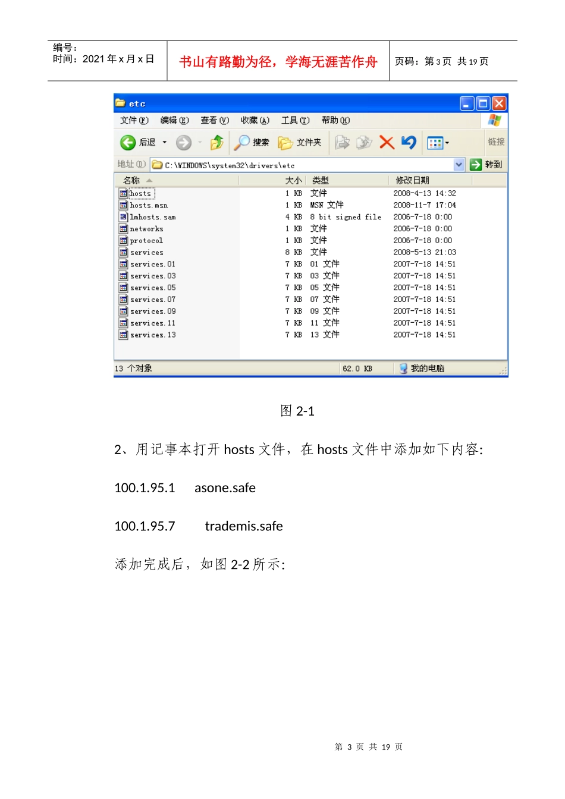Click the Forward arrow icon

click(x=184, y=143)
